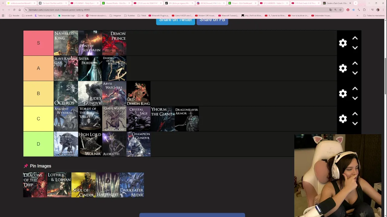Move S tier row down arrow

(355, 48)
